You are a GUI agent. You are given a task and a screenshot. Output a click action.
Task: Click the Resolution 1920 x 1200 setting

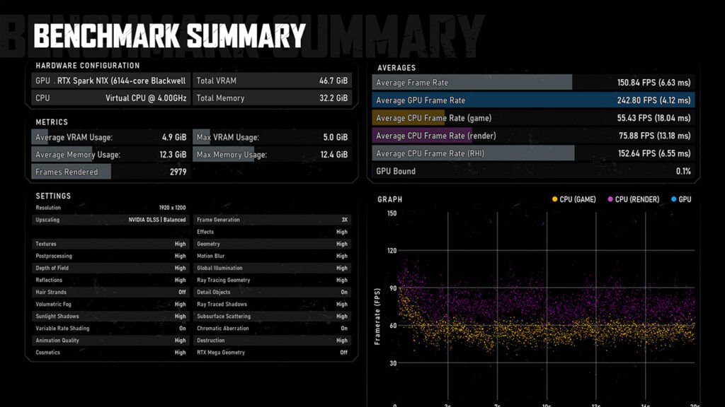click(x=111, y=208)
